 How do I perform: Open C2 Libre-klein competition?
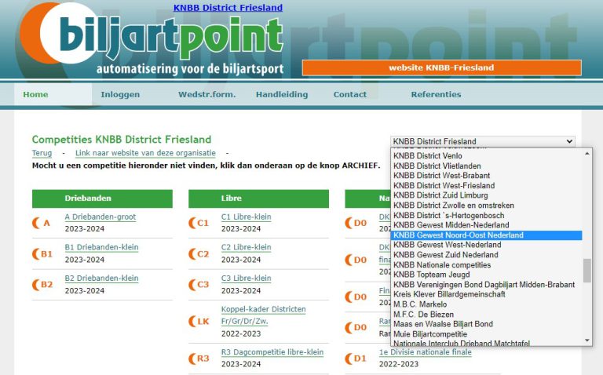(x=246, y=247)
